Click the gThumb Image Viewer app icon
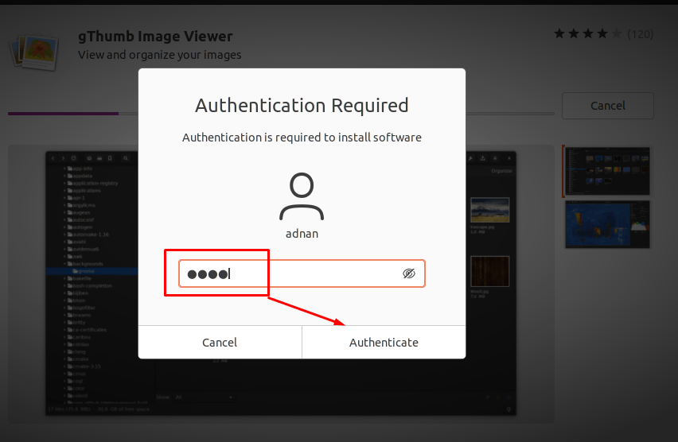 point(34,52)
